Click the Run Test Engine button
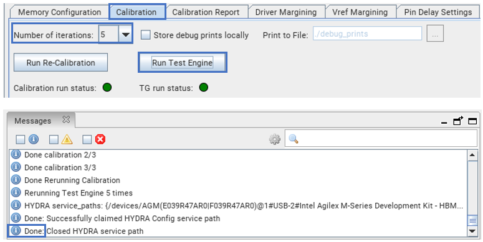Image resolution: width=483 pixels, height=242 pixels. coord(183,62)
